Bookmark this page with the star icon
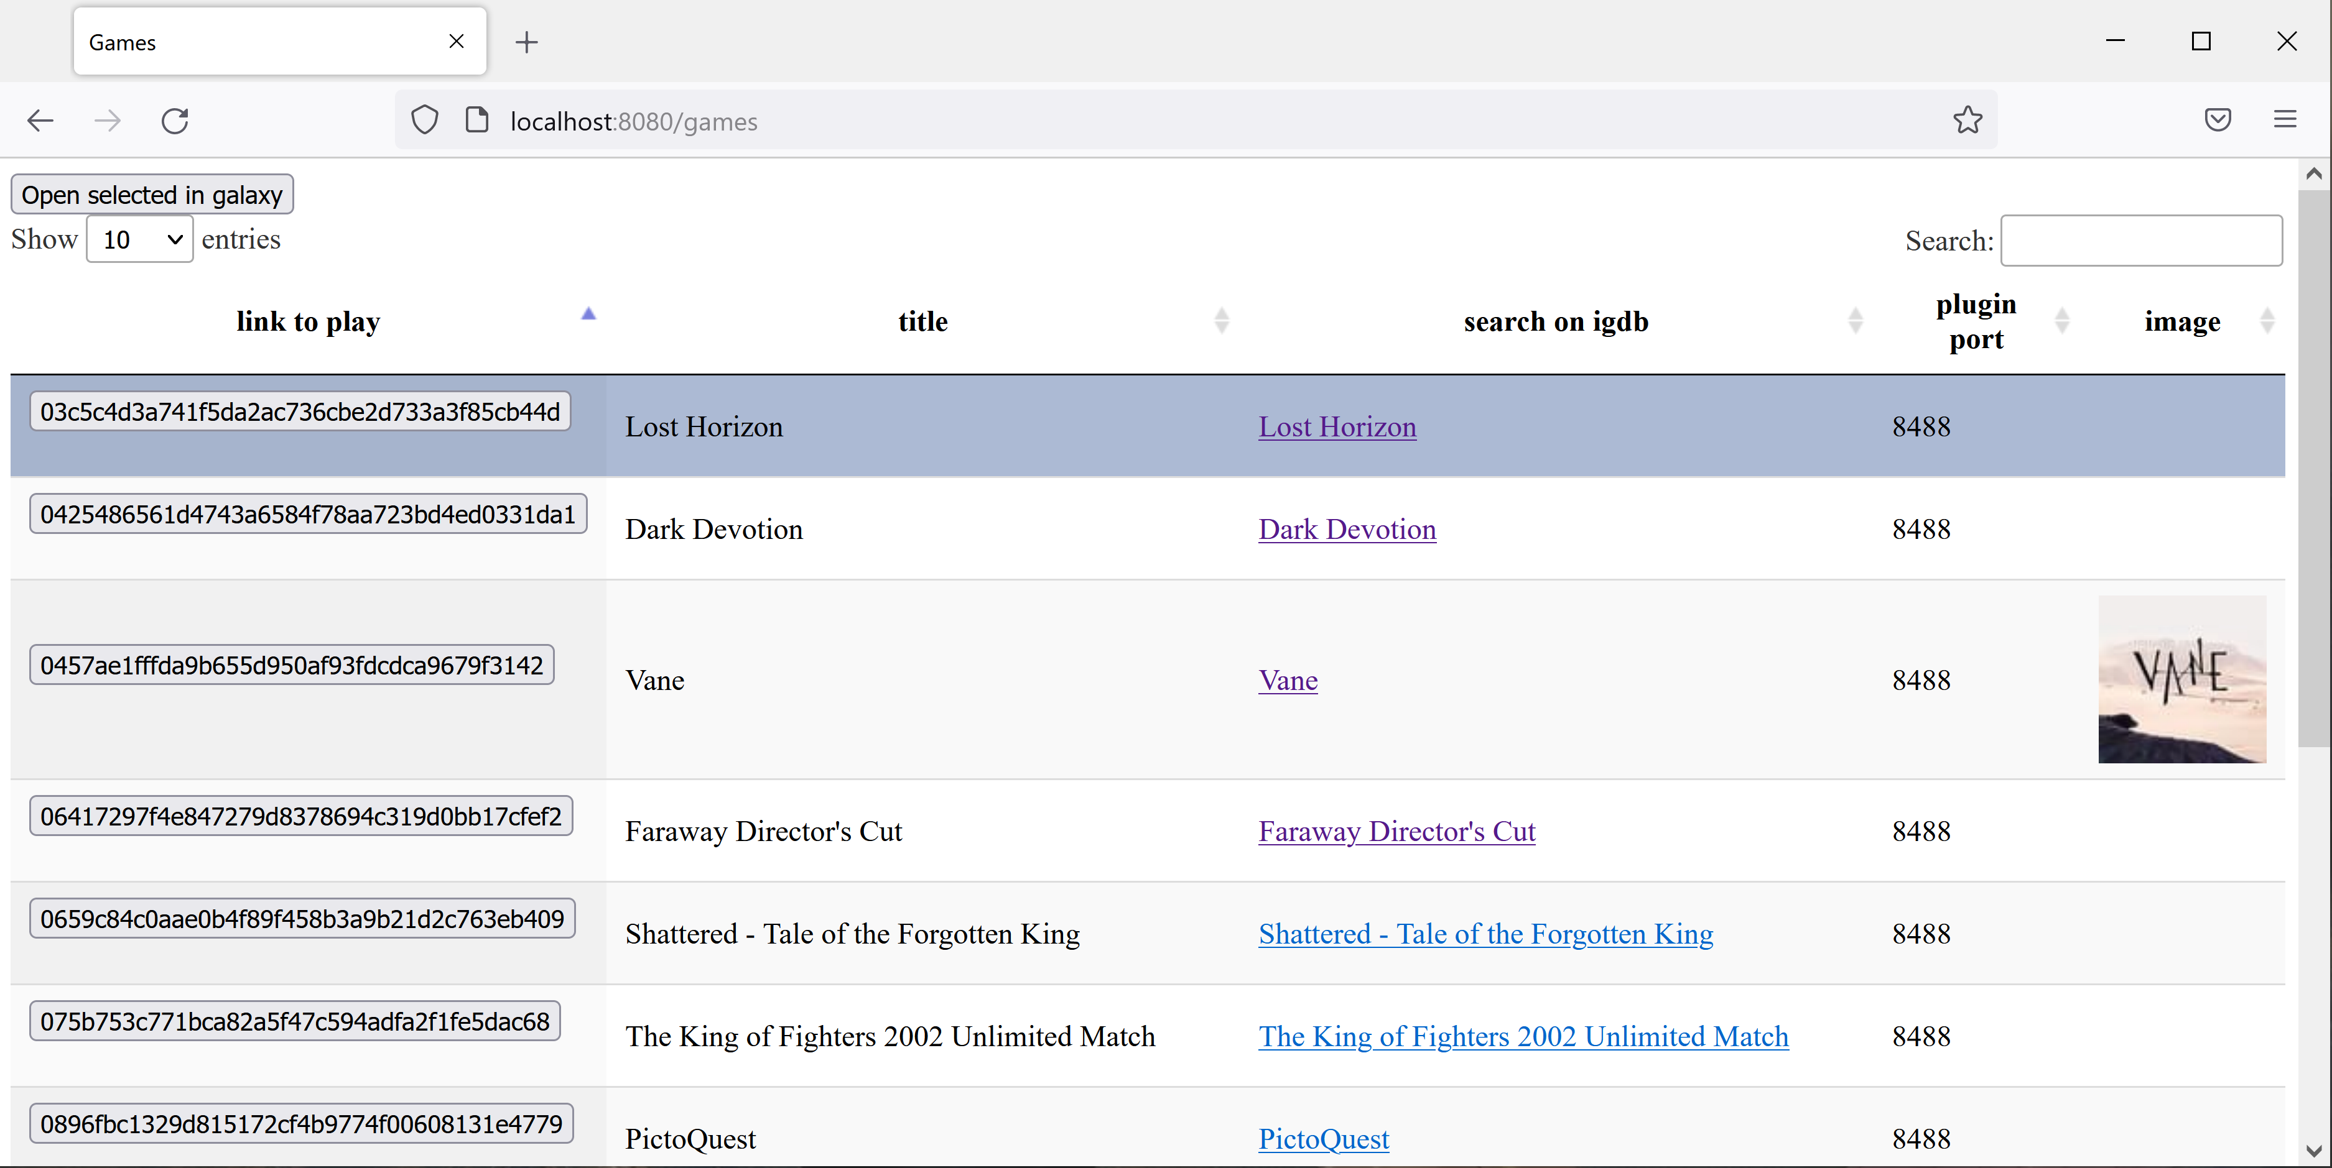The height and width of the screenshot is (1168, 2332). (1968, 119)
